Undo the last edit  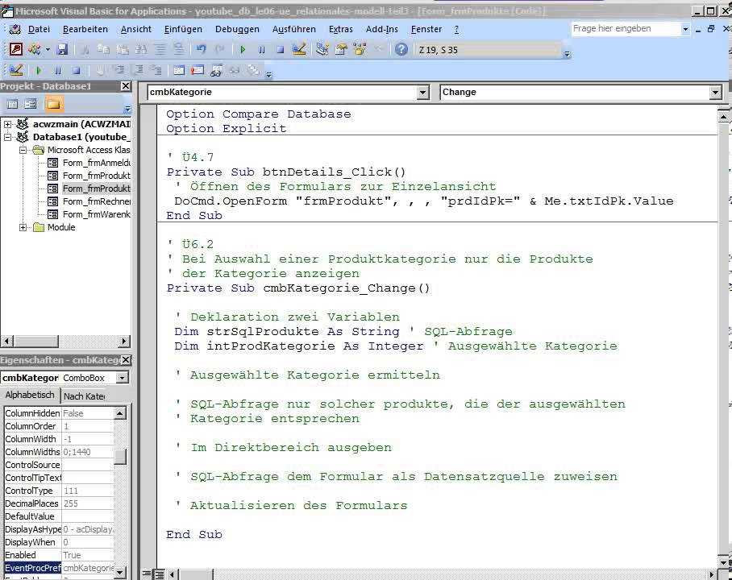pyautogui.click(x=202, y=49)
